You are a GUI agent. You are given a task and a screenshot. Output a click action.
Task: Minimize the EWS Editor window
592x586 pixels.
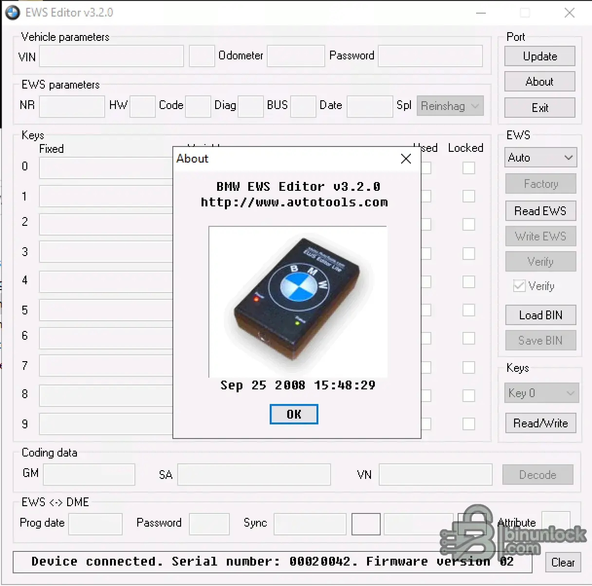pos(481,13)
